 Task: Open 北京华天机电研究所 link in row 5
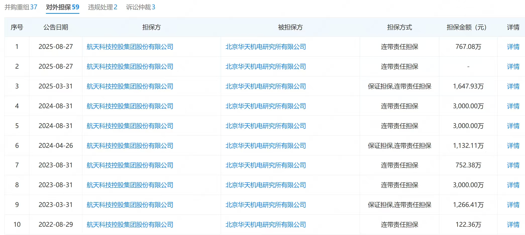click(x=266, y=126)
